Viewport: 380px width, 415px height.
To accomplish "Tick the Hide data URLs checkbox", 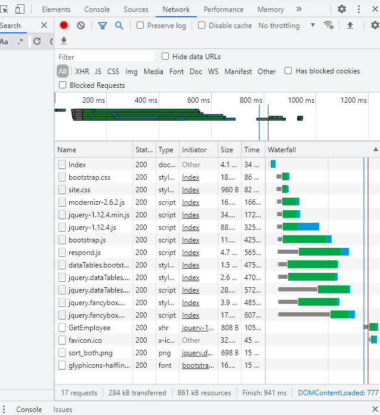I will (x=166, y=56).
